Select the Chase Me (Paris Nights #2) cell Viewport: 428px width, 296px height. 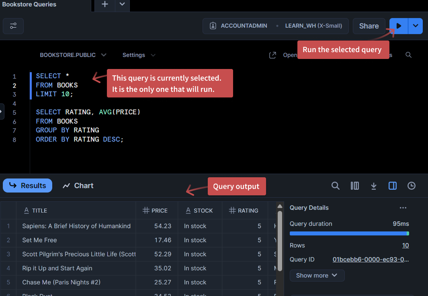click(76, 282)
